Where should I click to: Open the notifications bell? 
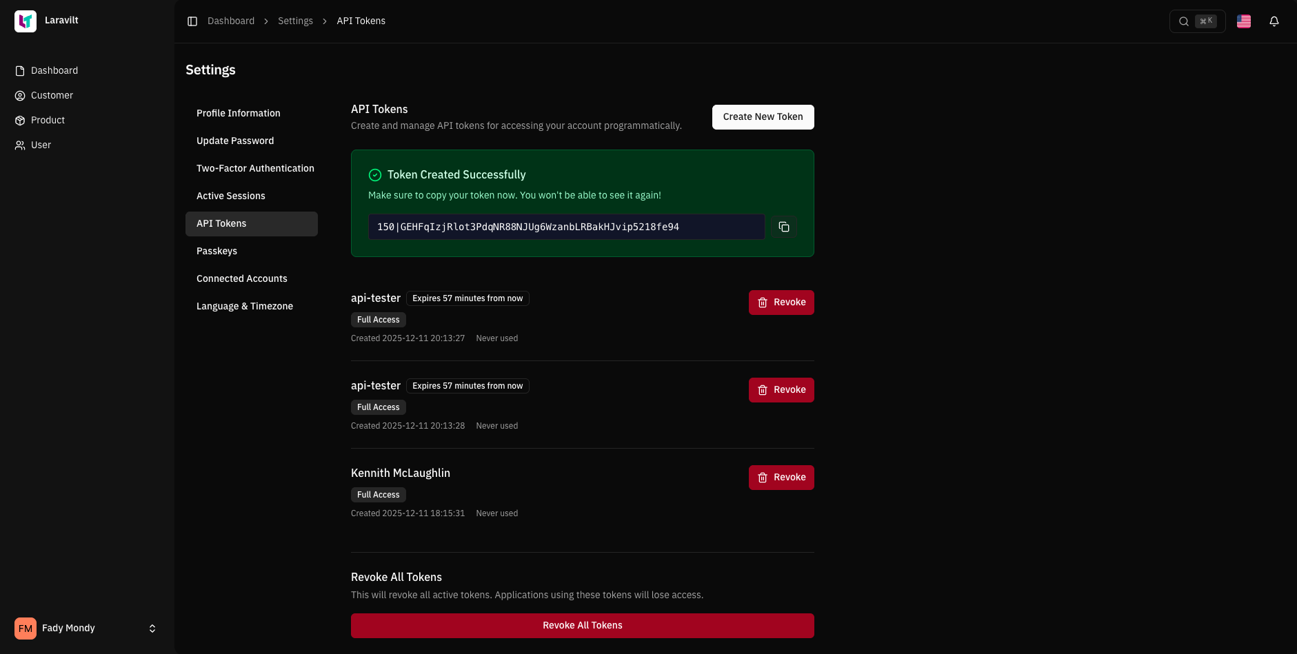coord(1274,21)
